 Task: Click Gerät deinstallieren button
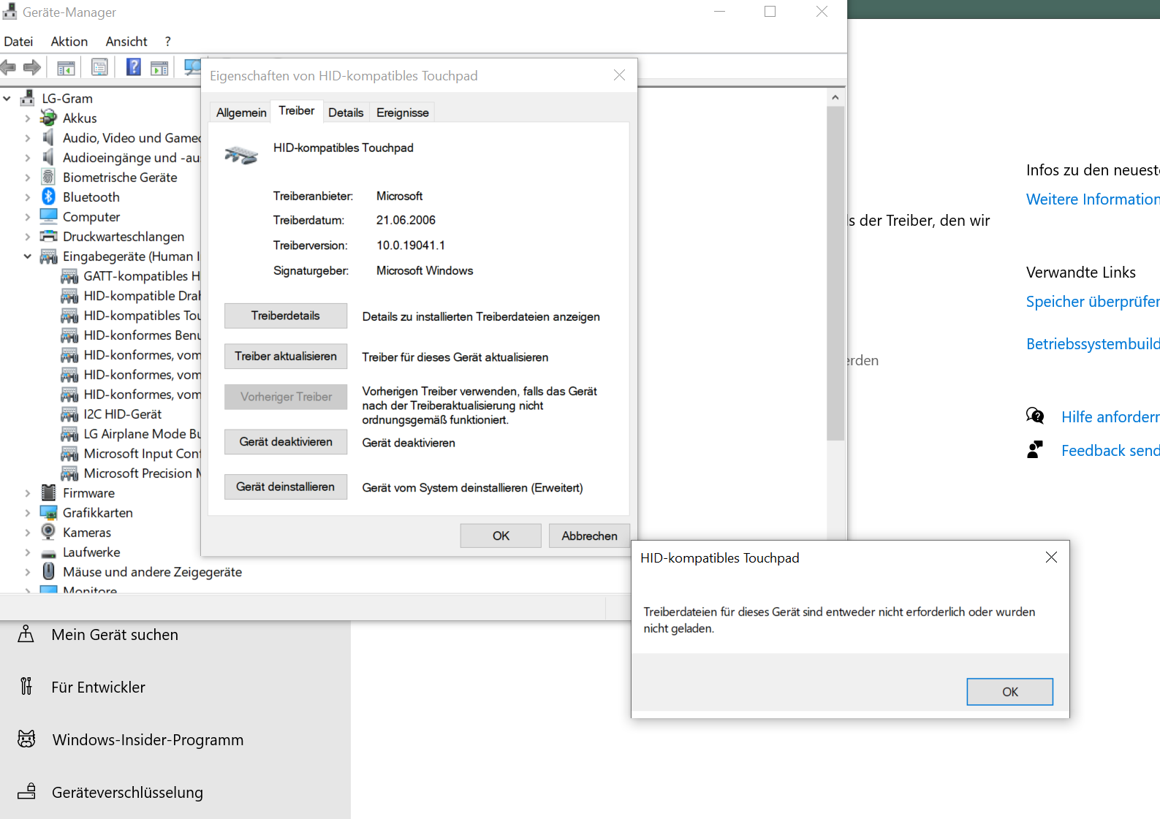click(x=286, y=487)
